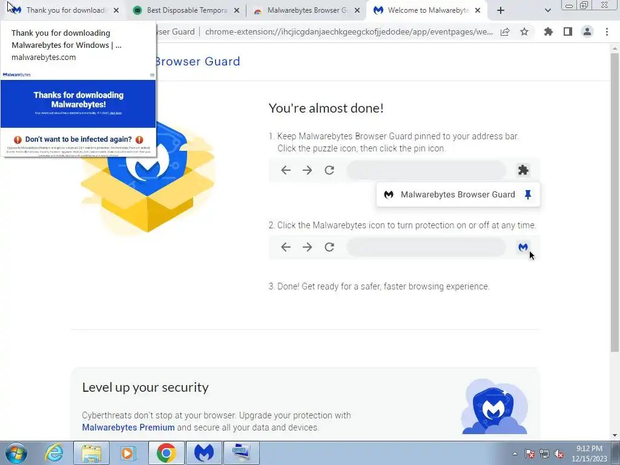The image size is (620, 465).
Task: Click the 'Thanks for downloading Malwarebytes!' tab preview thumbnail
Action: [x=78, y=113]
